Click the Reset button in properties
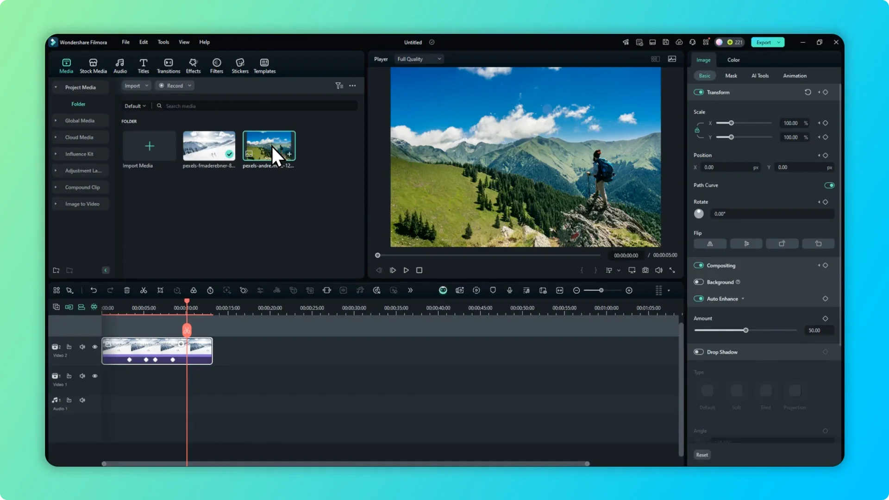Screen dimensions: 889x500 click(x=702, y=455)
